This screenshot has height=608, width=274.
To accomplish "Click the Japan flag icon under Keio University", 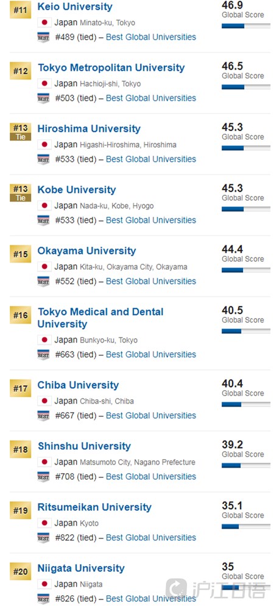I will pyautogui.click(x=44, y=23).
